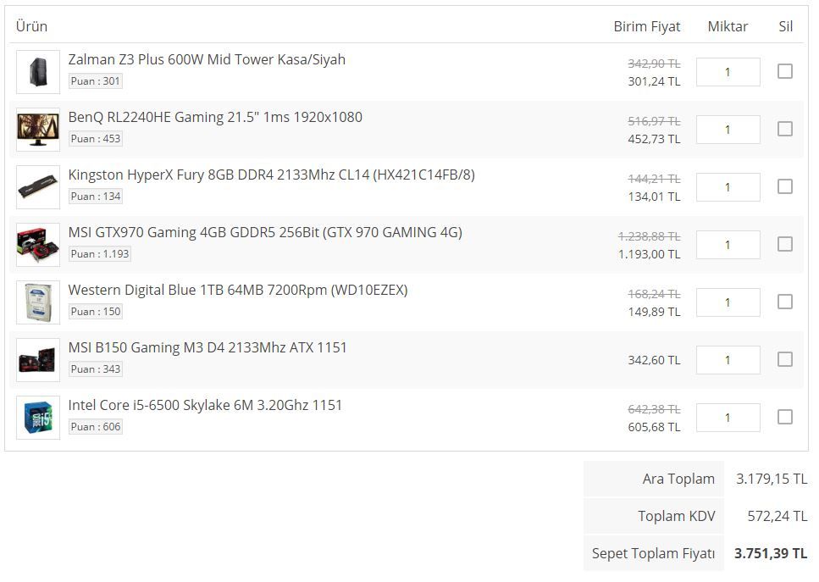Check the Sil box for Intel Core i5-6500
This screenshot has height=582, width=819.
click(x=784, y=417)
